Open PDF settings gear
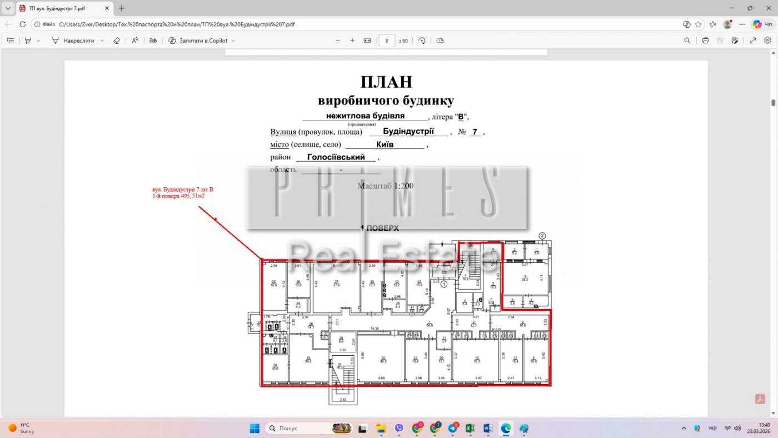This screenshot has height=438, width=778. pyautogui.click(x=767, y=41)
